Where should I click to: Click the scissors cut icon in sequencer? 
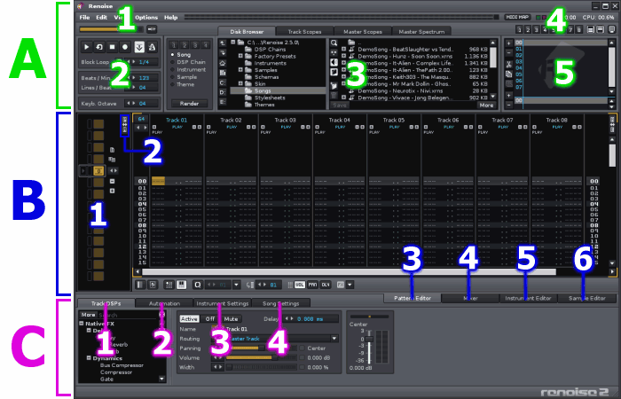pos(509,65)
